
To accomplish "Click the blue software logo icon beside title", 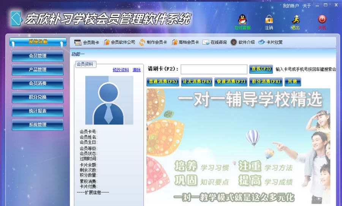I will pos(16,19).
